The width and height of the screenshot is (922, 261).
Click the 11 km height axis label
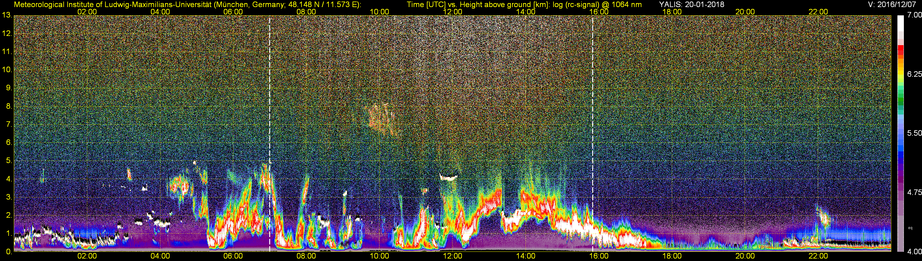click(x=7, y=52)
